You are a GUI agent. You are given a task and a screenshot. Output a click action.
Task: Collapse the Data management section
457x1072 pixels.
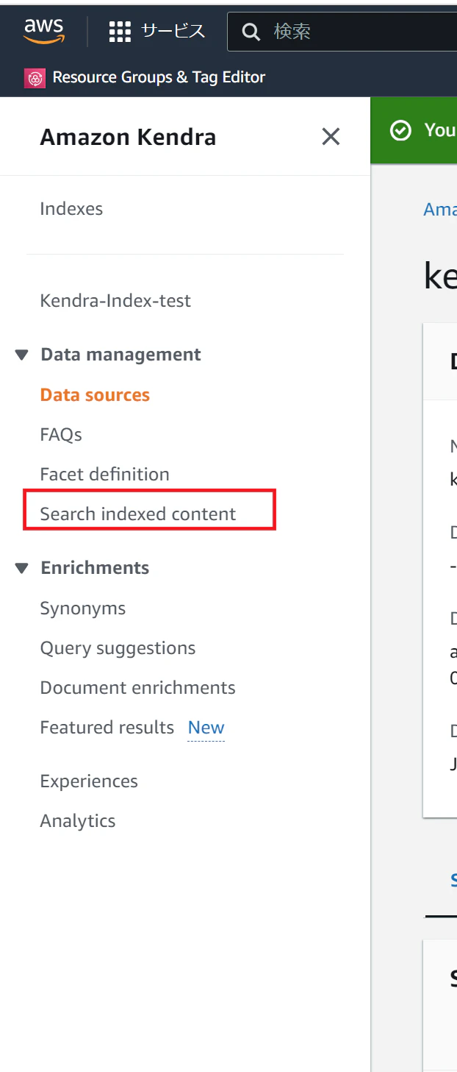[22, 355]
